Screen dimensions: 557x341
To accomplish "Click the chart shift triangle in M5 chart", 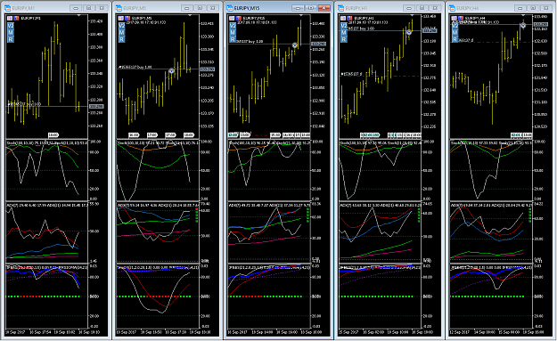I will [x=190, y=15].
